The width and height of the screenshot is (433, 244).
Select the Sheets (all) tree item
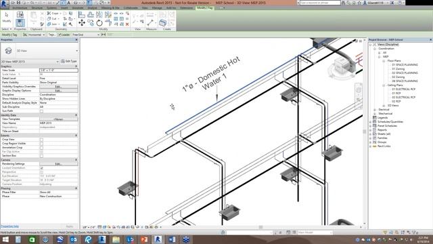pyautogui.click(x=384, y=134)
